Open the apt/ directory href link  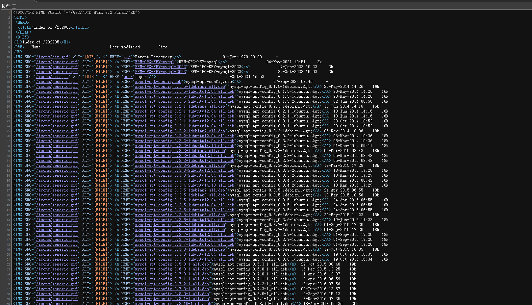click(x=128, y=77)
